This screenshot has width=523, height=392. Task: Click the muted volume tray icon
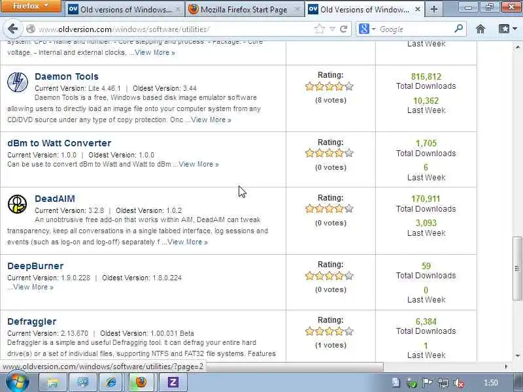click(x=458, y=383)
